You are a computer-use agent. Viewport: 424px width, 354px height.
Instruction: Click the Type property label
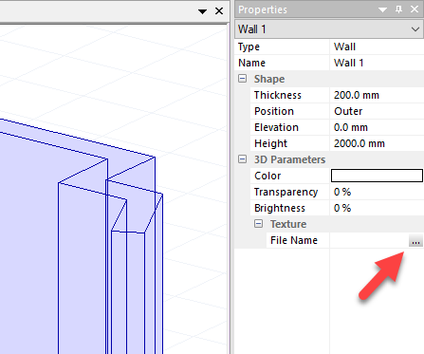point(249,47)
